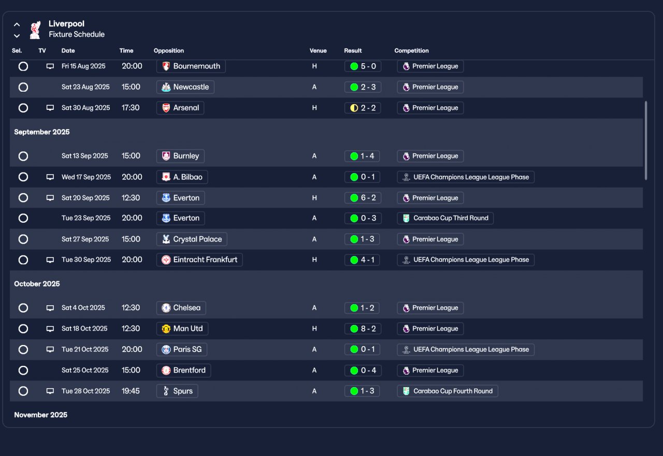
Task: Click the Sat 13 Sep 2025 date
Action: tap(85, 156)
